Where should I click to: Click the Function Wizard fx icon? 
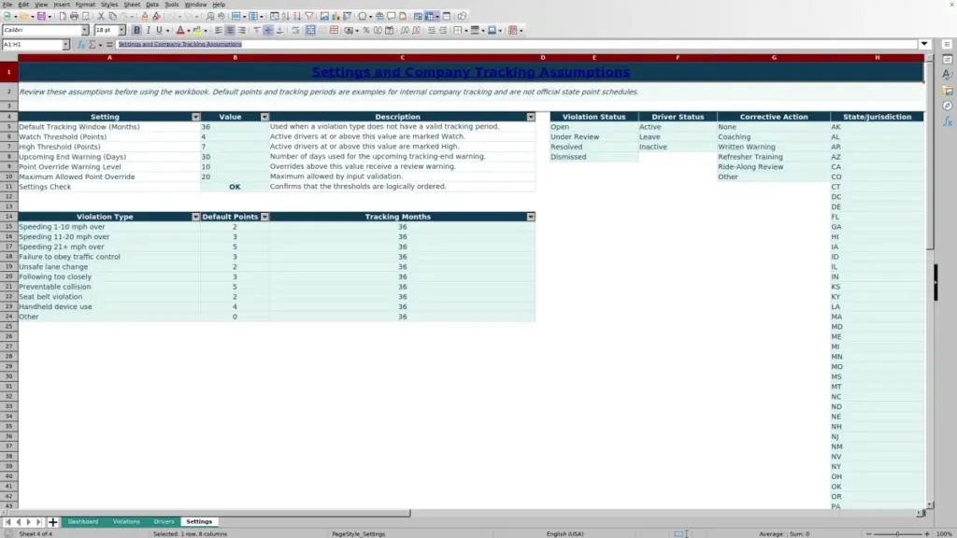point(80,45)
